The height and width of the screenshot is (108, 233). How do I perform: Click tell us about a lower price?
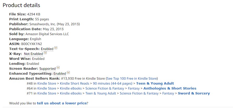tap(62, 103)
